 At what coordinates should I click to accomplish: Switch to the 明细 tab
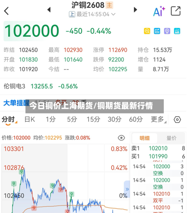click(x=144, y=138)
